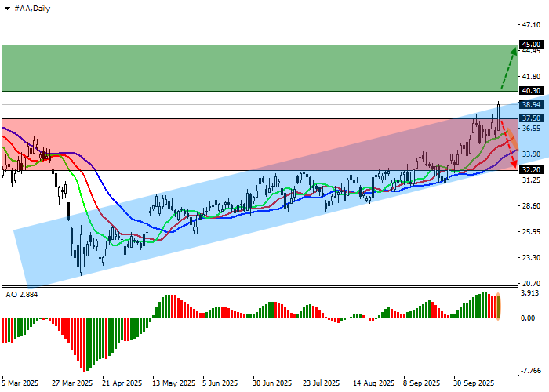This screenshot has height=392, width=549.
Task: Click the orange highlighted last AO bar
Action: coord(498,306)
